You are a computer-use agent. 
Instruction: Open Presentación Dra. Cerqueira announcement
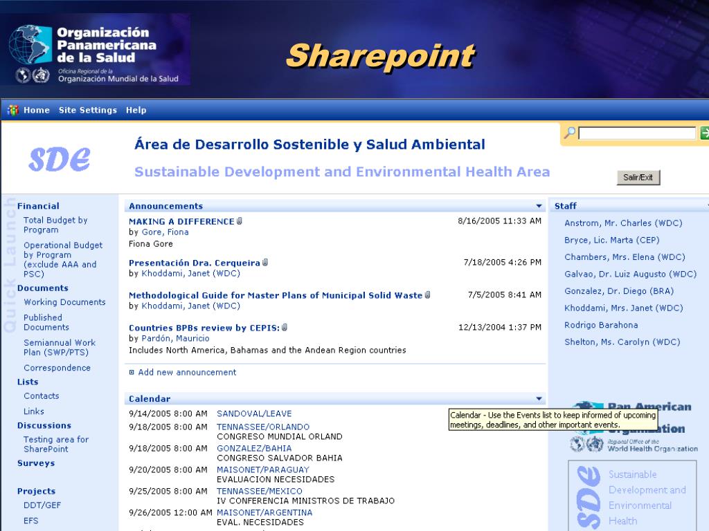tap(195, 263)
